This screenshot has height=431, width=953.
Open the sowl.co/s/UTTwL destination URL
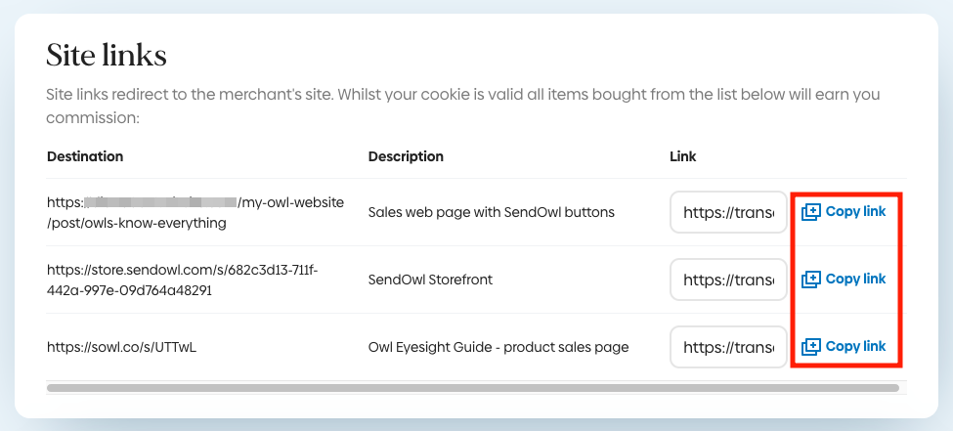(121, 347)
